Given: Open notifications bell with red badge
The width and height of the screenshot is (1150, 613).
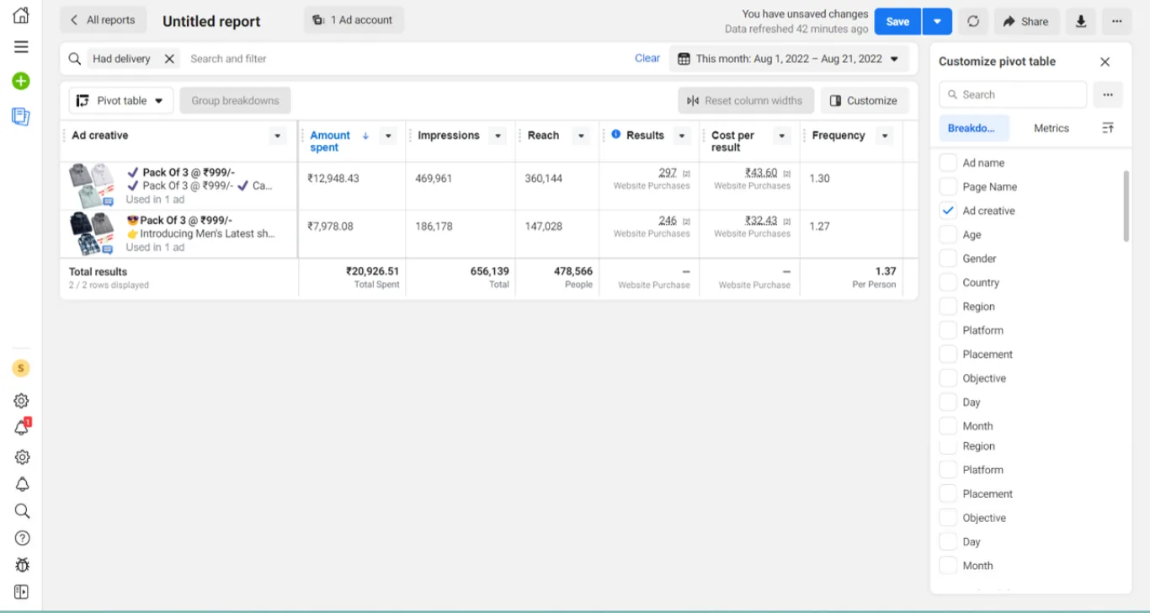Looking at the screenshot, I should 22,428.
